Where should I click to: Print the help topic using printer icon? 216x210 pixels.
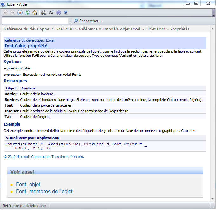44,13
